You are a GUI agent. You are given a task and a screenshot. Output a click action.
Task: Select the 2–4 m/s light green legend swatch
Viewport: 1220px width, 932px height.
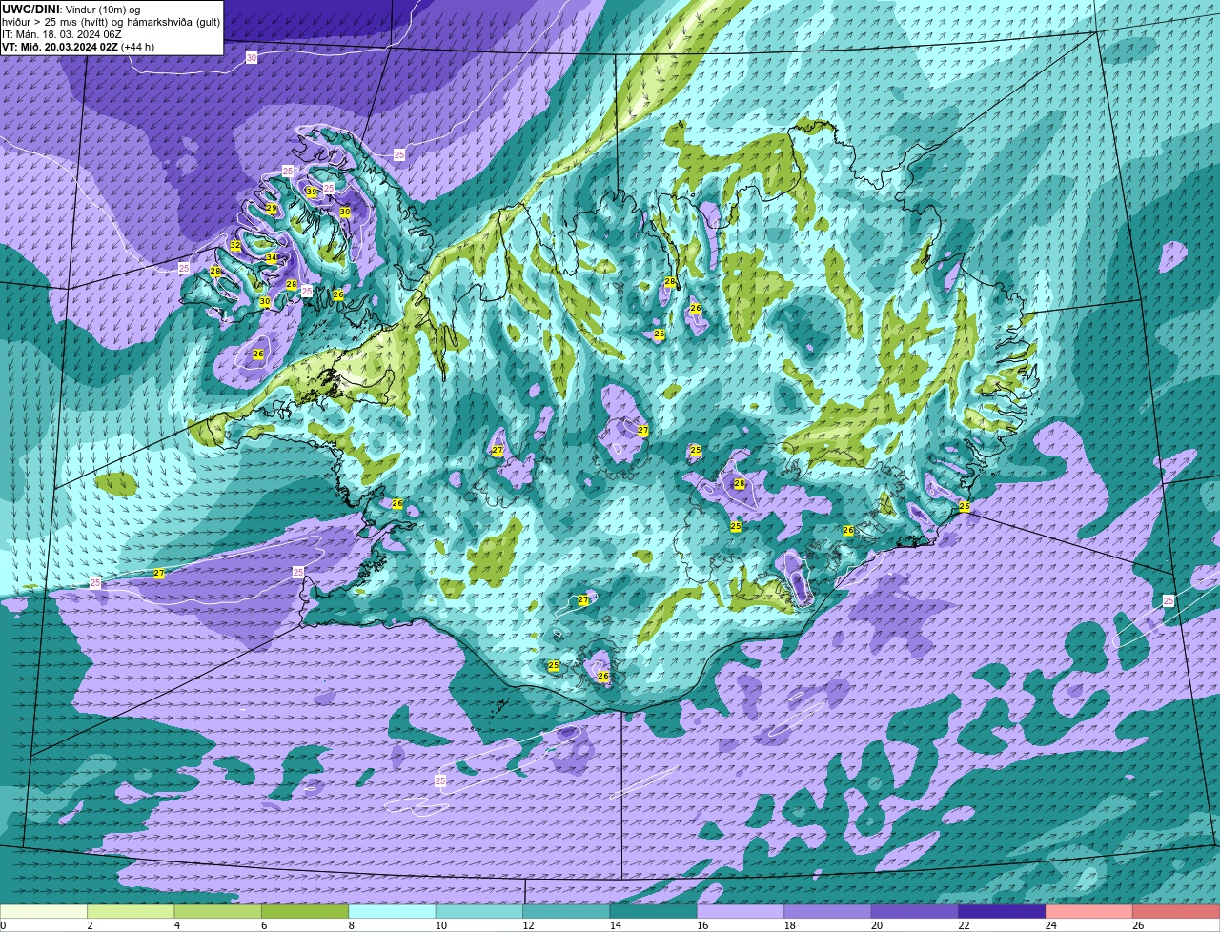[131, 912]
